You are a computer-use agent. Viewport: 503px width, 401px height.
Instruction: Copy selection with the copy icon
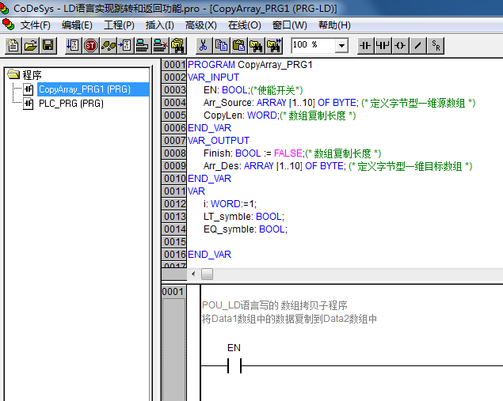pyautogui.click(x=221, y=46)
